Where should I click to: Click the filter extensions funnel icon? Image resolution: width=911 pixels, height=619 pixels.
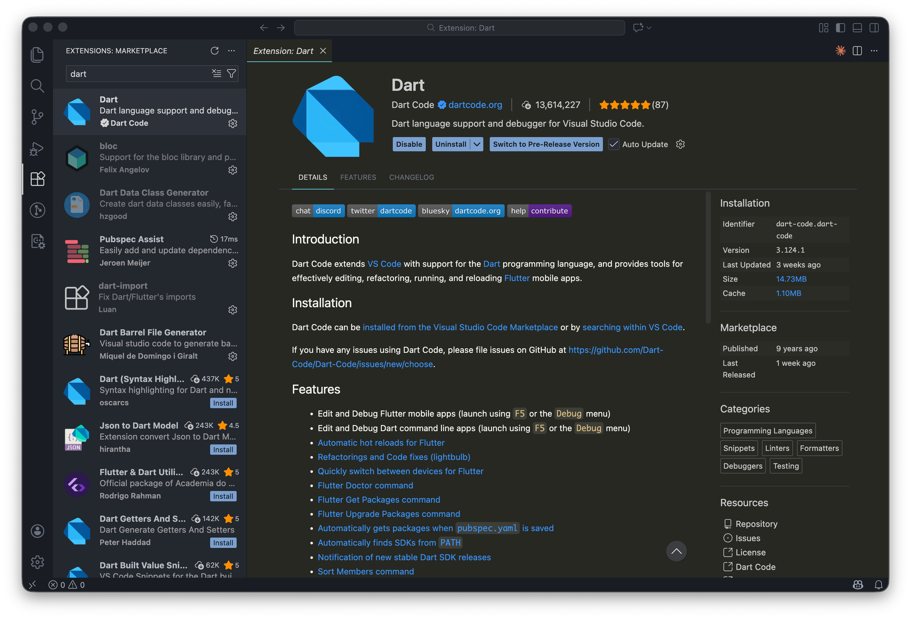231,73
